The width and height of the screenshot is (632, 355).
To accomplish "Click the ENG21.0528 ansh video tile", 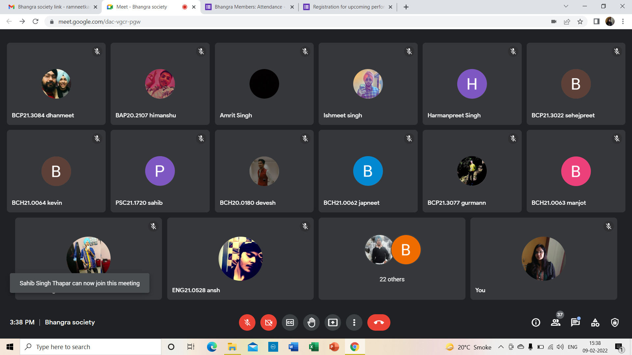I will (240, 259).
